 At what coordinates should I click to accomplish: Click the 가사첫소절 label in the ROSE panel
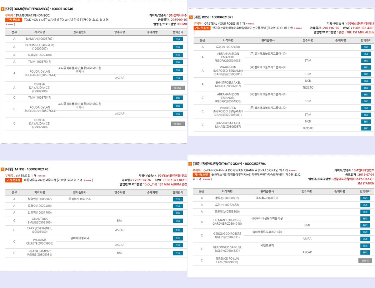202,28
